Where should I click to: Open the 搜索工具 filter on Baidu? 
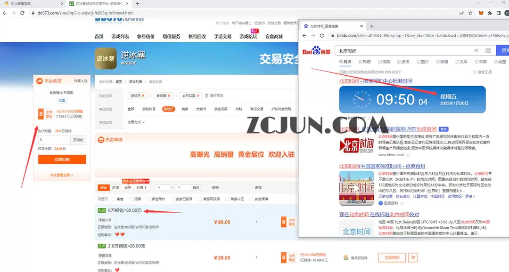pos(482,72)
